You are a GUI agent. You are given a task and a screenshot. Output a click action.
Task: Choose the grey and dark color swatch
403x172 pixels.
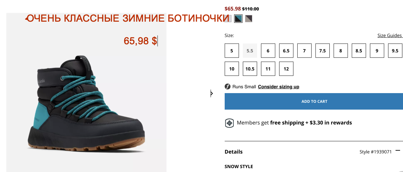click(x=249, y=19)
